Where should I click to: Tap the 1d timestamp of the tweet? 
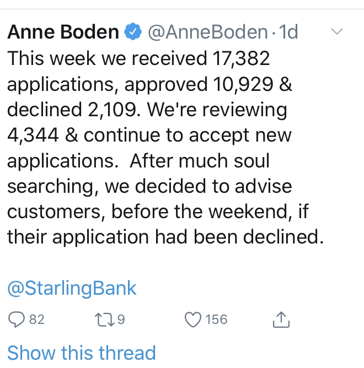coord(288,32)
